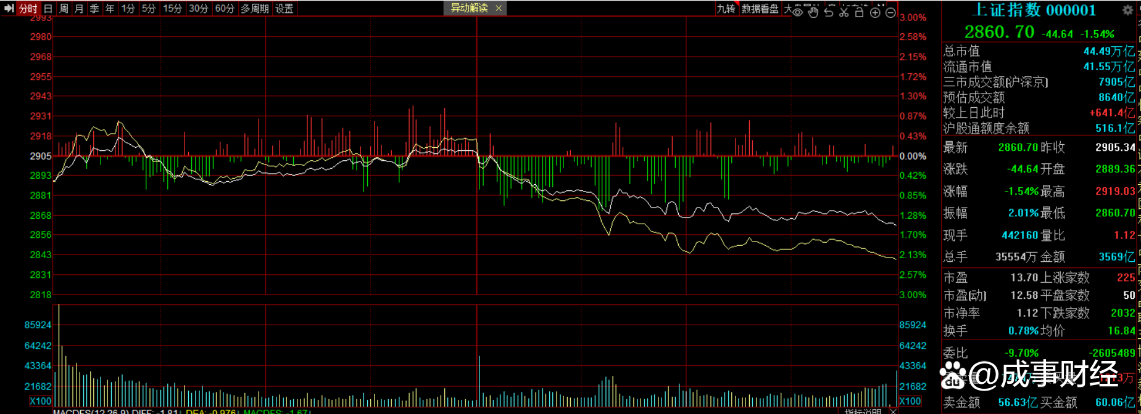This screenshot has width=1141, height=414.
Task: Click the 平盘家数 value 50
Action: coord(1129,295)
